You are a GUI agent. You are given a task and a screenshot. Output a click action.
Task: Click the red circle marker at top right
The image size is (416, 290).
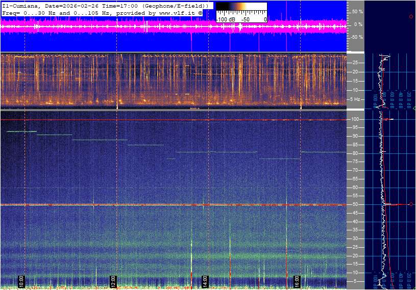click(411, 17)
